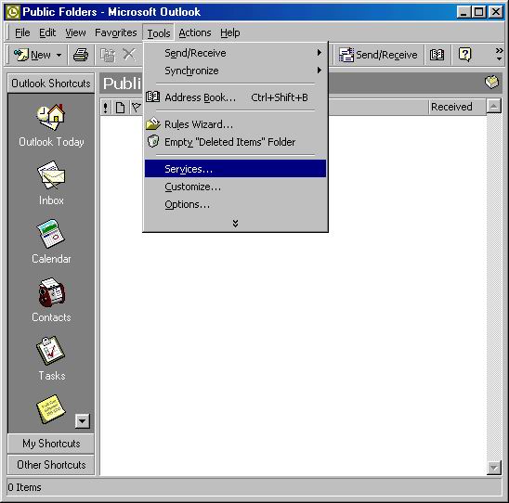Open the Inbox shortcut icon
The width and height of the screenshot is (509, 503).
[51, 174]
